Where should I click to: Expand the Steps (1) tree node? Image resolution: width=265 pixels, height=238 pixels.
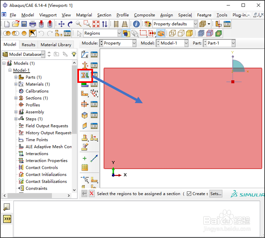(16, 119)
